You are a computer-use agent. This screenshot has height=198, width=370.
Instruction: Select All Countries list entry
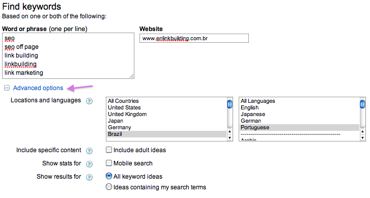(x=166, y=101)
